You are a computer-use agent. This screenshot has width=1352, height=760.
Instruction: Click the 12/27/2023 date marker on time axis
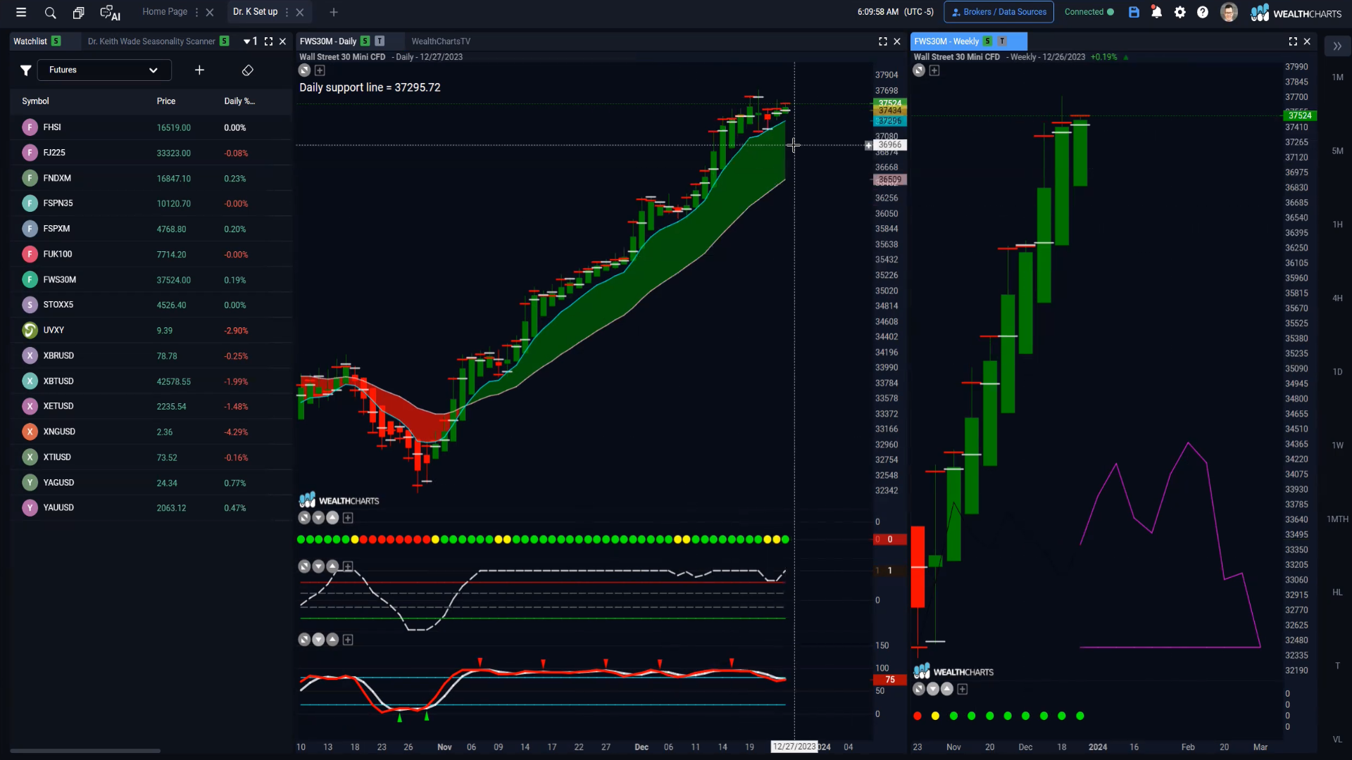click(x=794, y=747)
